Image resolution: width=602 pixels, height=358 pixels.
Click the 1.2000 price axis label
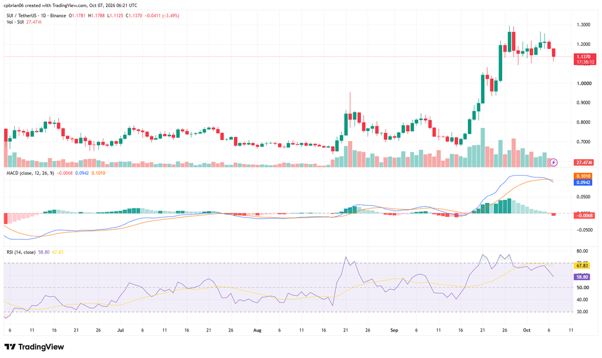tap(584, 45)
